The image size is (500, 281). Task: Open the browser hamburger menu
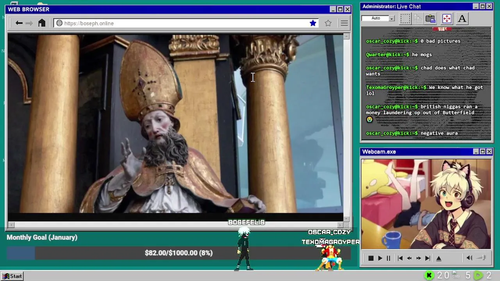[344, 23]
